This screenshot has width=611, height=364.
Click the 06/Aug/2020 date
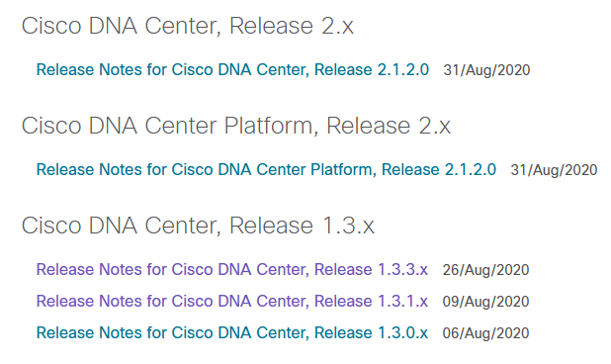click(485, 332)
